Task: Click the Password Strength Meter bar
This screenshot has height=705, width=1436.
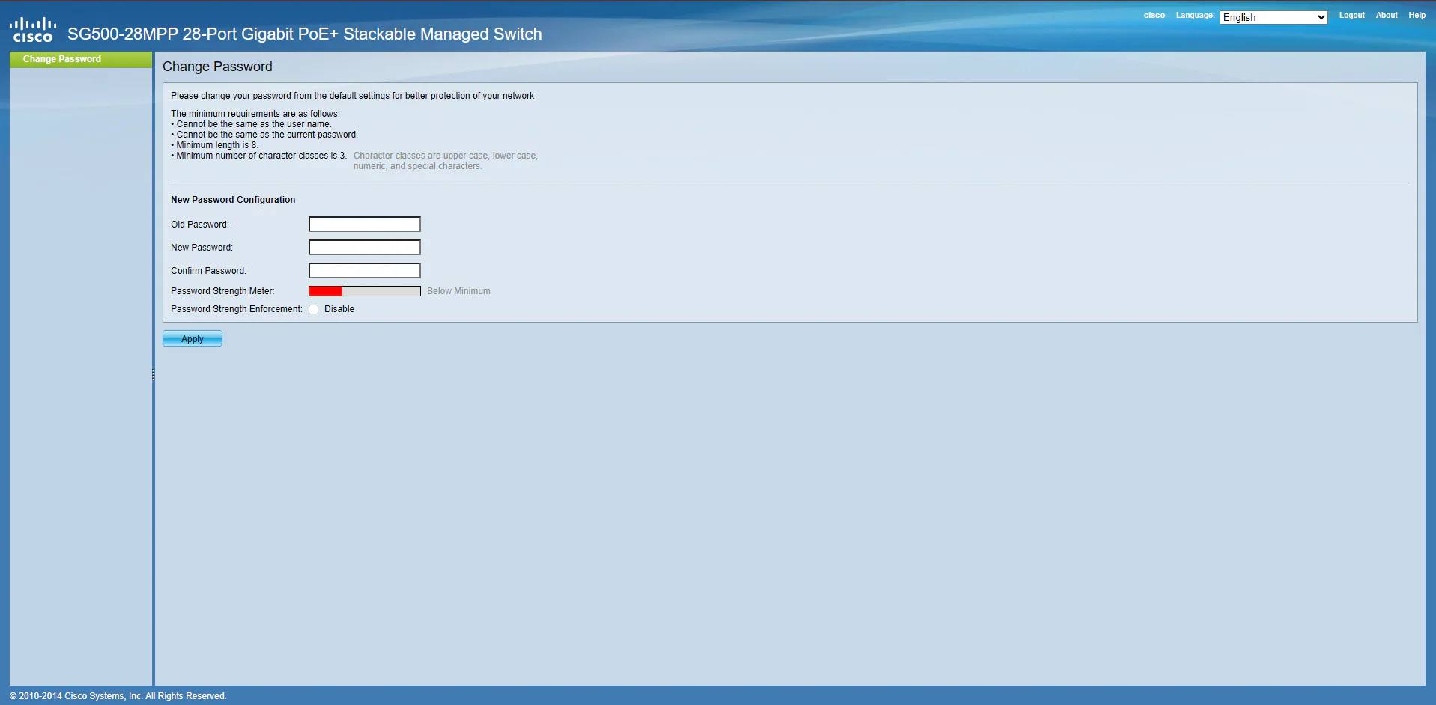Action: point(365,291)
